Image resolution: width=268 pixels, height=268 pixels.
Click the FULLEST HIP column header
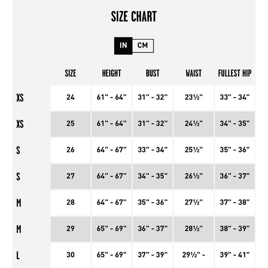[235, 73]
